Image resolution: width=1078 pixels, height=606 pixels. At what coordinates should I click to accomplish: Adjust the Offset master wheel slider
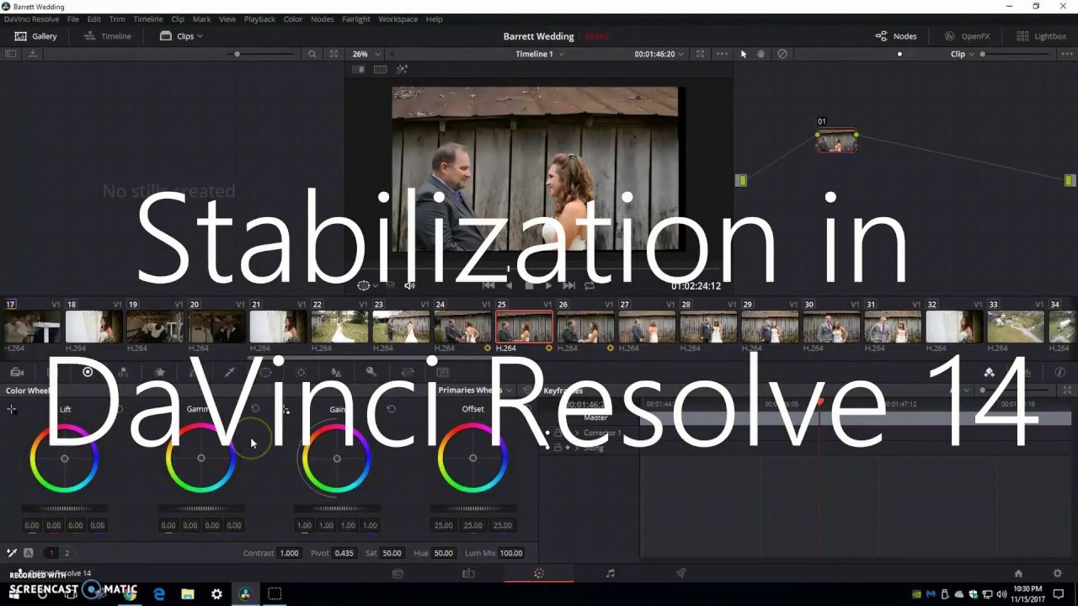pyautogui.click(x=472, y=508)
